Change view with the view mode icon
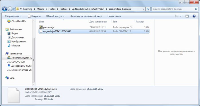The width and height of the screenshot is (200, 106). [177, 16]
